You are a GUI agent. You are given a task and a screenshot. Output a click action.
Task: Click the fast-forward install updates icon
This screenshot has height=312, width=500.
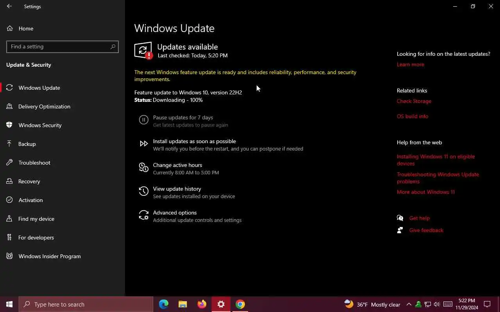144,144
